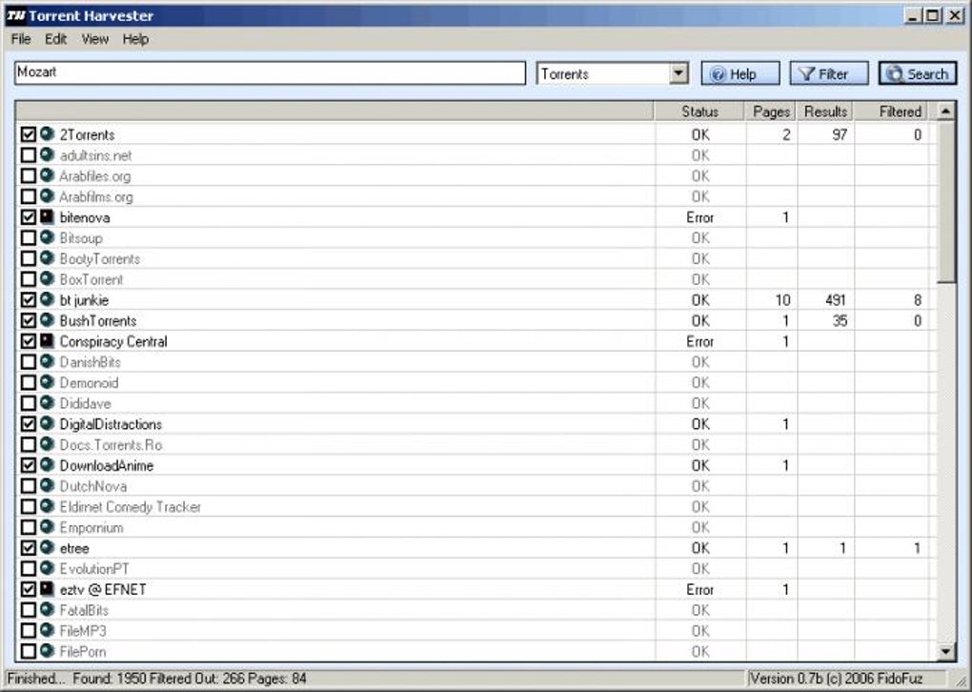Click the error icon beside Conspiracy Central
The width and height of the screenshot is (972, 692).
click(x=47, y=341)
